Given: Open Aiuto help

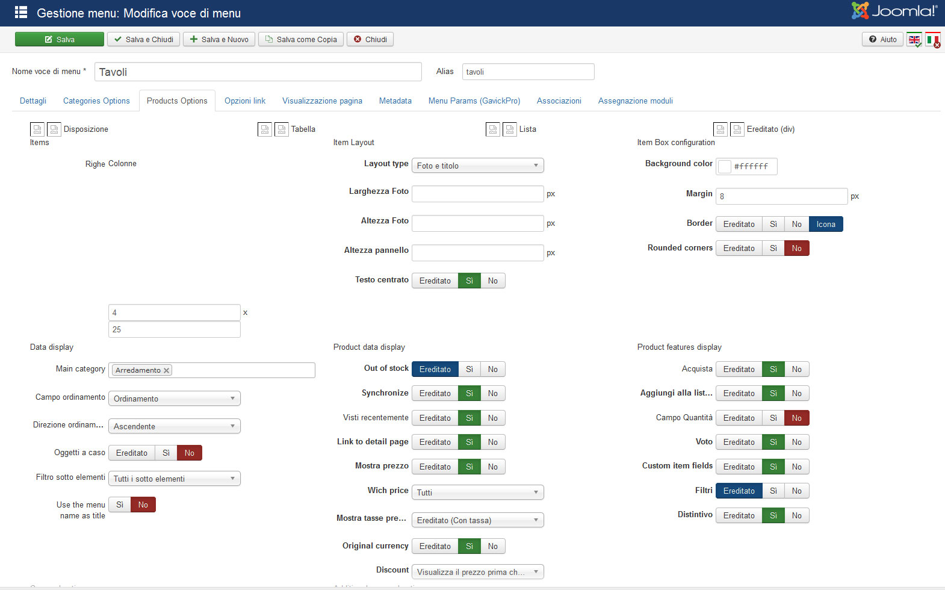Looking at the screenshot, I should click(x=882, y=39).
